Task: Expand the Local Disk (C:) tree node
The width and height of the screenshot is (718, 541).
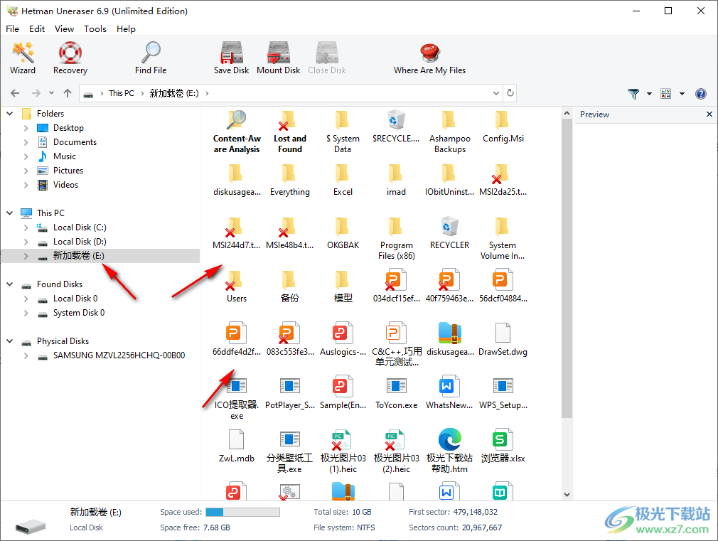Action: click(x=26, y=227)
